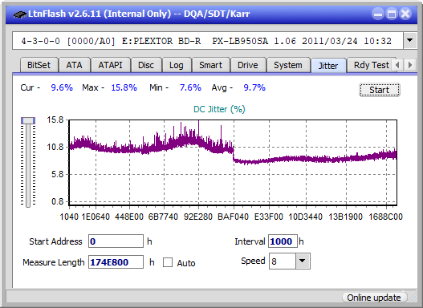Click the LtnFlash chip icon in title bar
Screen dimensions: 423x308
[x=20, y=14]
